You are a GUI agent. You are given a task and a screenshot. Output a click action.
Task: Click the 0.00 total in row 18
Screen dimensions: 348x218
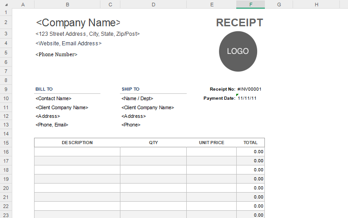pyautogui.click(x=259, y=170)
